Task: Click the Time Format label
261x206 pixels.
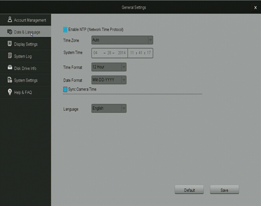Action: click(x=73, y=67)
